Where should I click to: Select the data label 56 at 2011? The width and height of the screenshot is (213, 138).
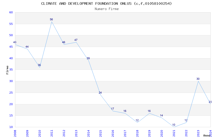[51, 19]
